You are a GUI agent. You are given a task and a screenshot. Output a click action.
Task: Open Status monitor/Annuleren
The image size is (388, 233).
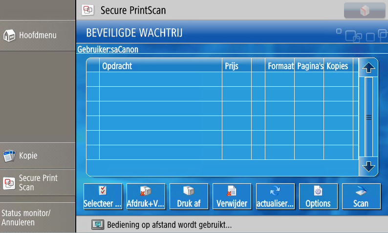37,218
